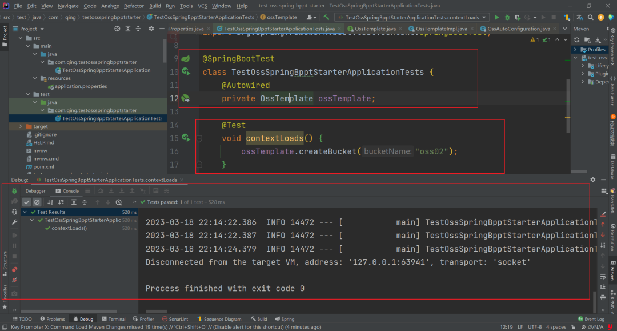Toggle show ignored tests button
Image resolution: width=617 pixels, height=331 pixels.
[37, 202]
